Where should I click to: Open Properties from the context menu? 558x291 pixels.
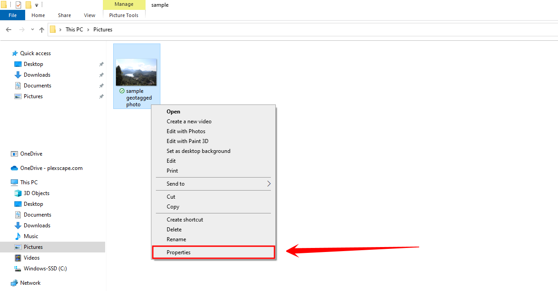click(x=213, y=252)
